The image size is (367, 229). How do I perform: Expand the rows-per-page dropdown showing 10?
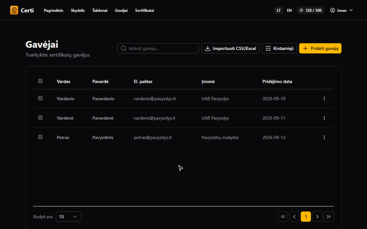click(68, 217)
